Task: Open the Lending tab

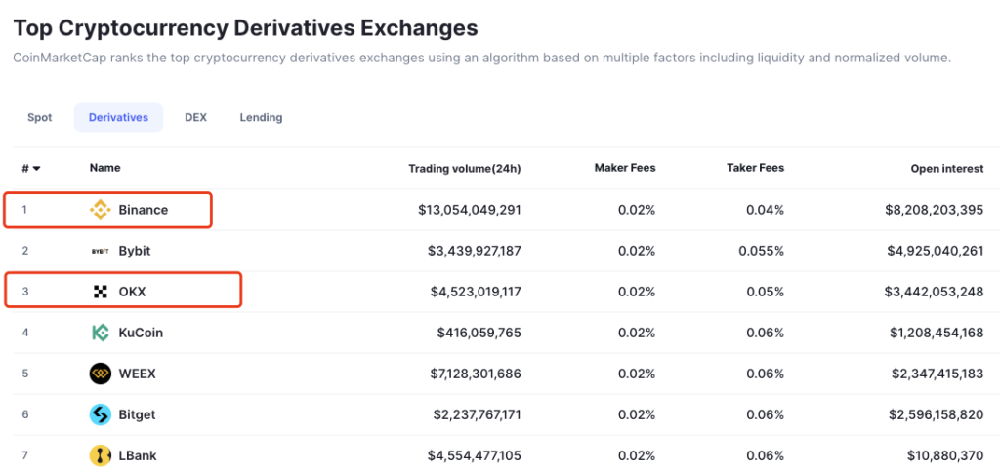Action: coord(262,118)
